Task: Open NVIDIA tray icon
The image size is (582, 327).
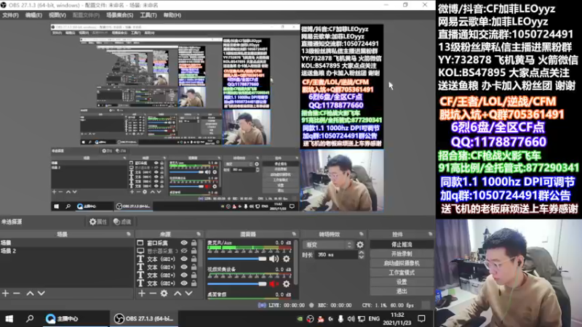Action: [x=300, y=319]
